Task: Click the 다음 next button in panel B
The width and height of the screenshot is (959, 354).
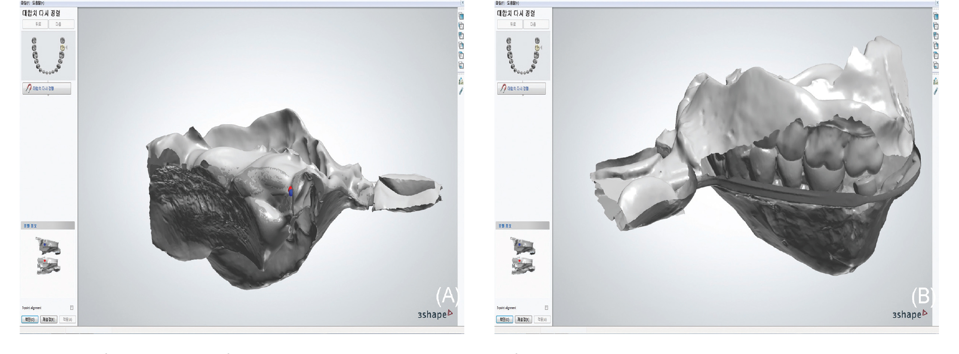Action: click(536, 24)
